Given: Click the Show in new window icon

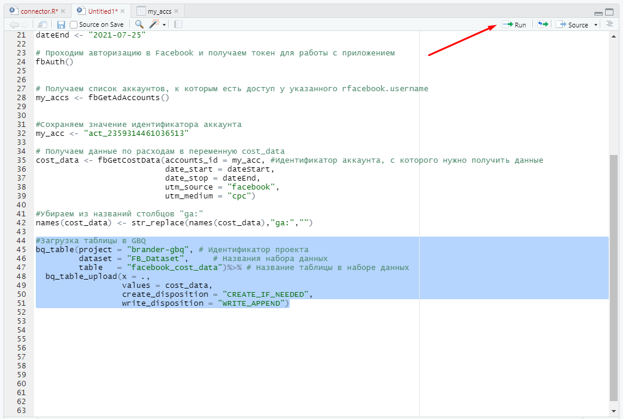Looking at the screenshot, I should 42,24.
